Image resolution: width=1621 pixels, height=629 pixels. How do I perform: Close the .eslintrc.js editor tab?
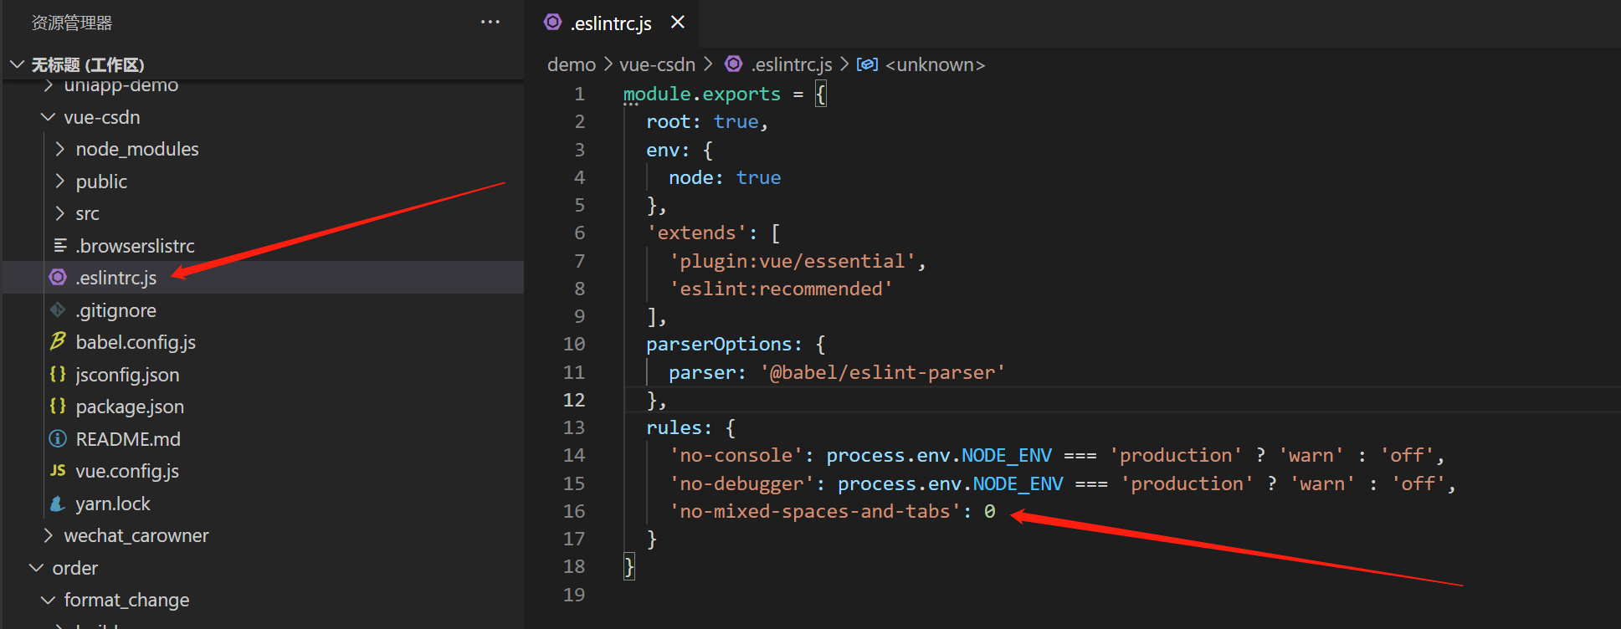678,23
